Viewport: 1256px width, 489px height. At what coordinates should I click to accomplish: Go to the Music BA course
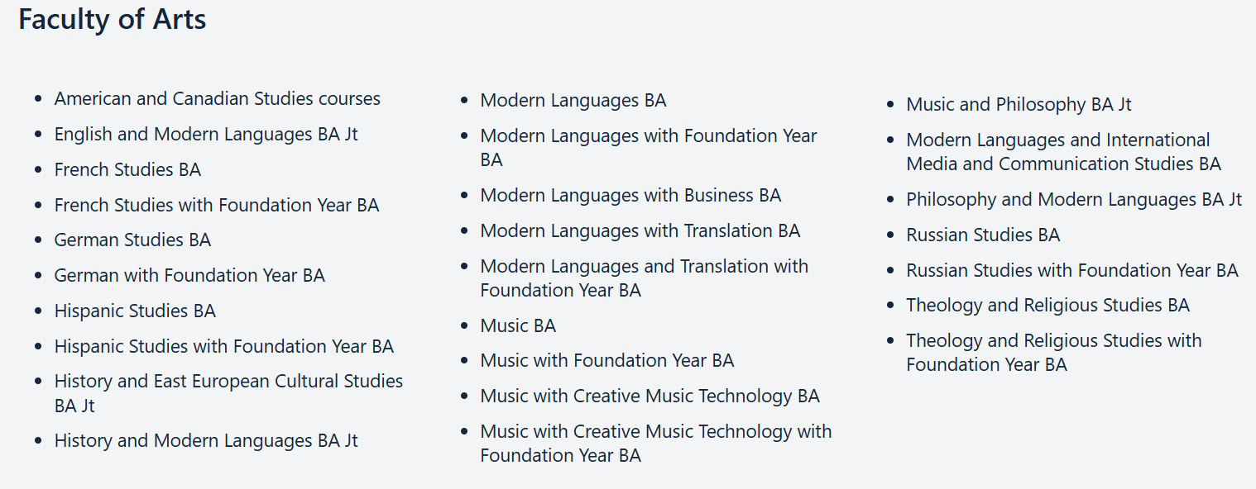click(x=518, y=326)
